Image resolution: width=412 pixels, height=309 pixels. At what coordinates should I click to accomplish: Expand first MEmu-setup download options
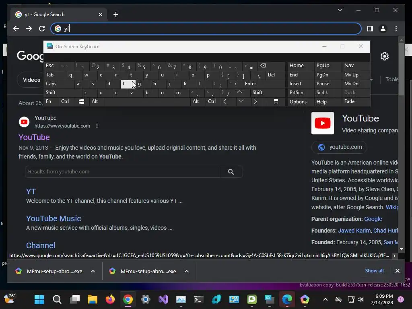93,271
